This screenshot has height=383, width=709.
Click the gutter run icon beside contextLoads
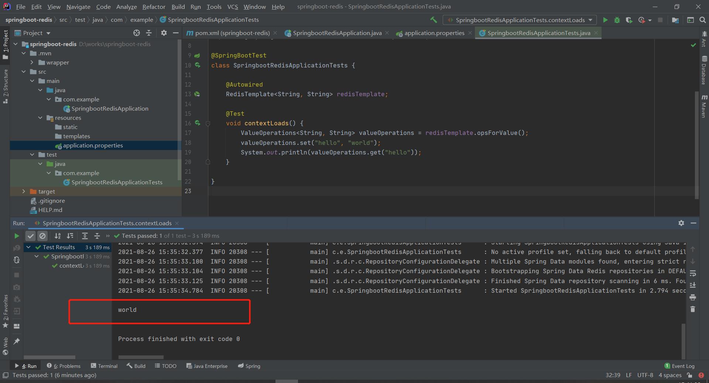click(x=198, y=123)
